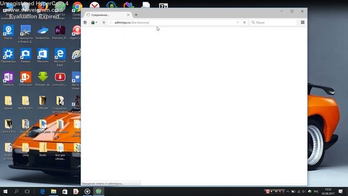This screenshot has height=196, width=348.
Task: Open the YandexDisk desktop shortcut
Action: pos(43,33)
